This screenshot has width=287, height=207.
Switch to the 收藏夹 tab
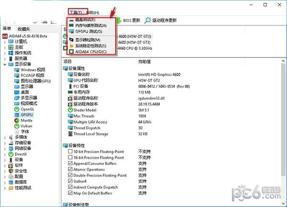click(23, 29)
